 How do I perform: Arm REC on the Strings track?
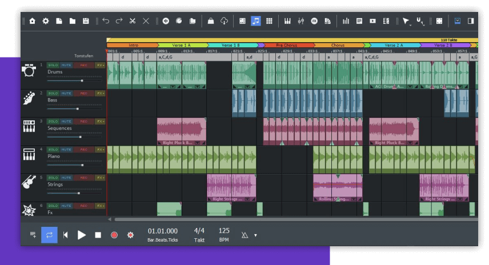83,177
